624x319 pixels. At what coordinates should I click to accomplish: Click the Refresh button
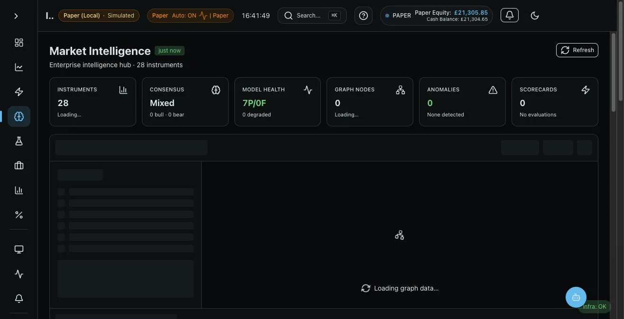[577, 50]
